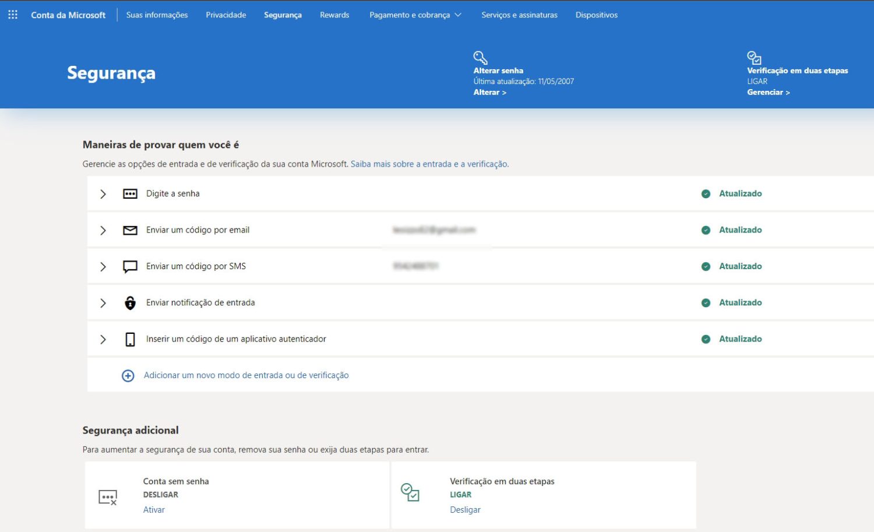The width and height of the screenshot is (874, 532).
Task: Open the Pagamento e cobrança dropdown menu
Action: pyautogui.click(x=415, y=15)
